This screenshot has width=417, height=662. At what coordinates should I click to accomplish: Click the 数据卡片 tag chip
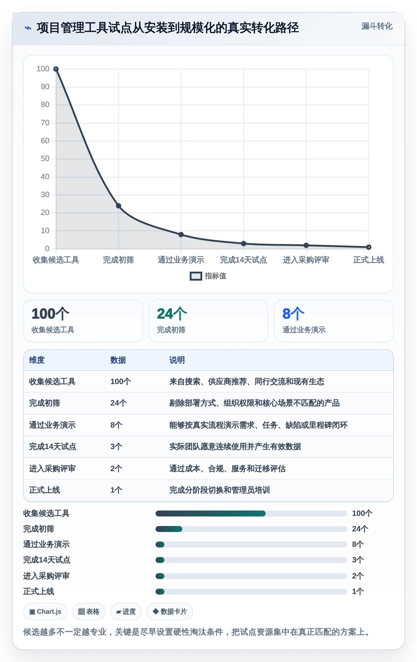click(x=170, y=612)
